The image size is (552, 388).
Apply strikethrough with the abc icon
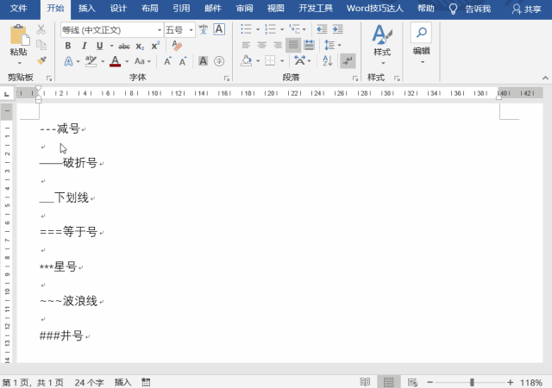pos(124,46)
